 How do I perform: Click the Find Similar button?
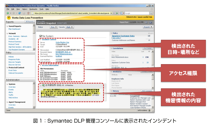tap(147, 48)
